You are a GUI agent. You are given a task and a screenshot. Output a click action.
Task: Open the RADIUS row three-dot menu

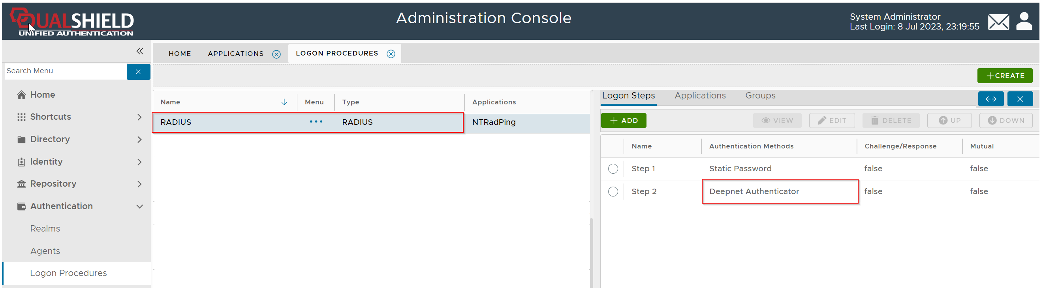(316, 122)
